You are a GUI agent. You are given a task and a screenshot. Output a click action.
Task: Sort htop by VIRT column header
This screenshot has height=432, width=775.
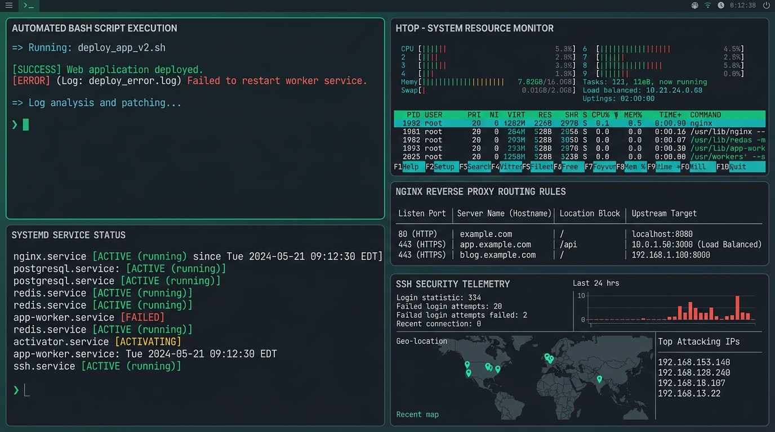(516, 115)
